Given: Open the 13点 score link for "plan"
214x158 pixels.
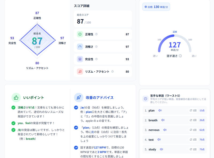Looking at the screenshot, I should point(202,110).
